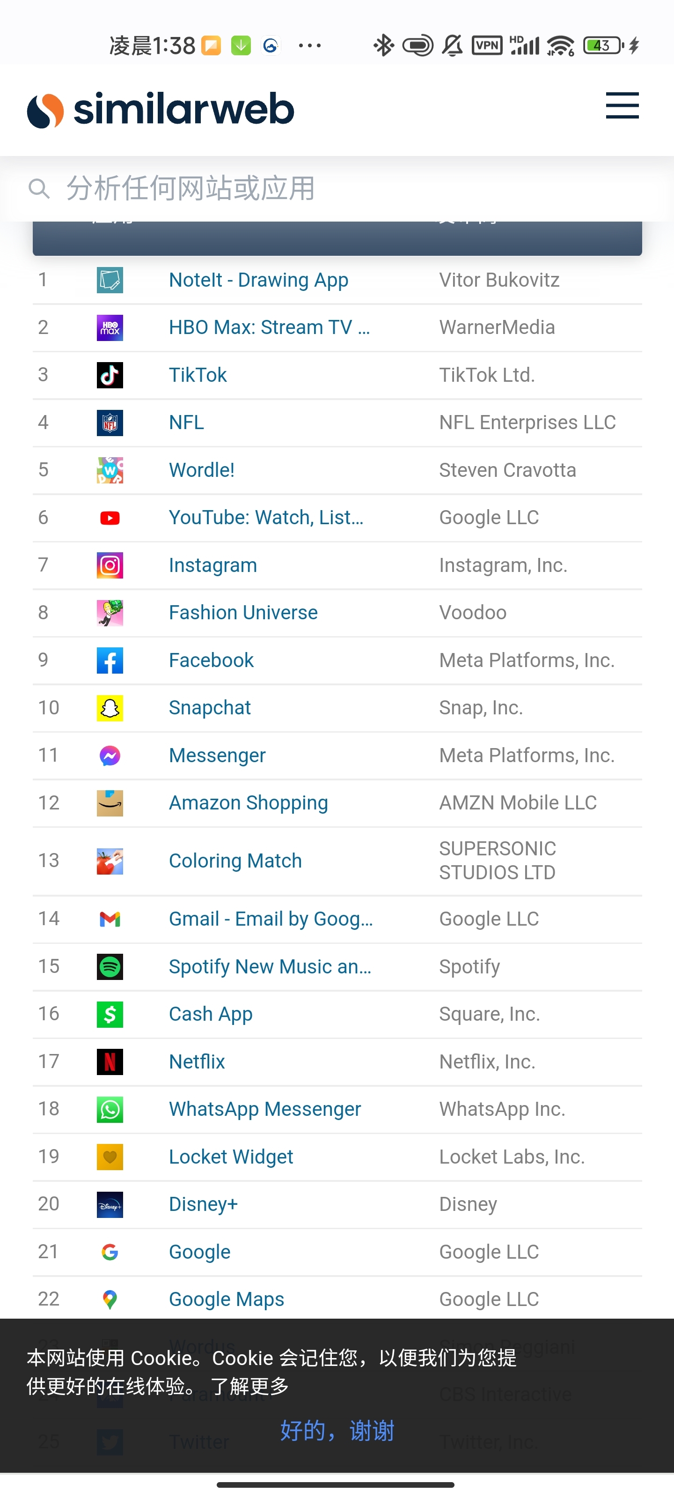The image size is (674, 1499).
Task: Open the Locket Widget link
Action: pos(231,1156)
